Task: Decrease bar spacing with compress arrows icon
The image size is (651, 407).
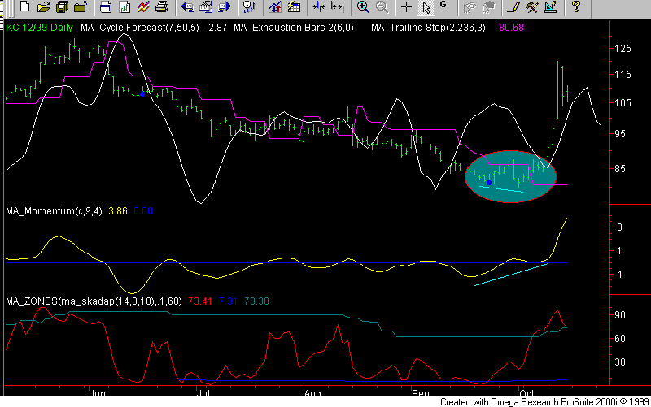Action: coord(318,8)
